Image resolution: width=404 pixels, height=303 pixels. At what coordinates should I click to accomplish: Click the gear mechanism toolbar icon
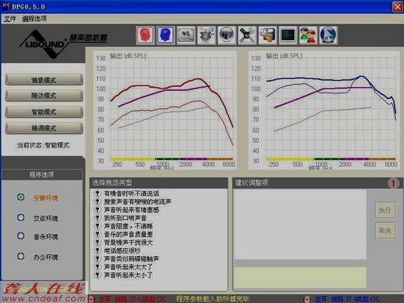pyautogui.click(x=206, y=35)
